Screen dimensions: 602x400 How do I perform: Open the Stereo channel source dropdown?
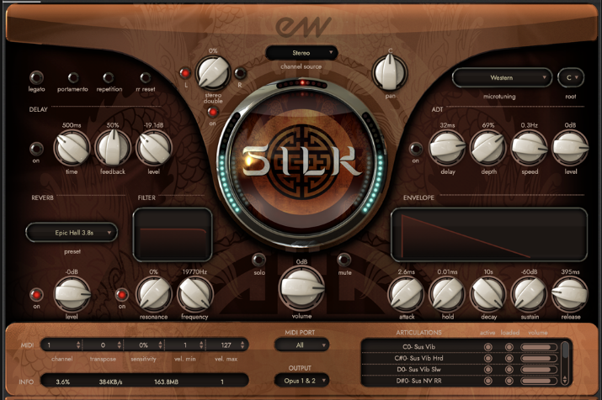(x=301, y=53)
